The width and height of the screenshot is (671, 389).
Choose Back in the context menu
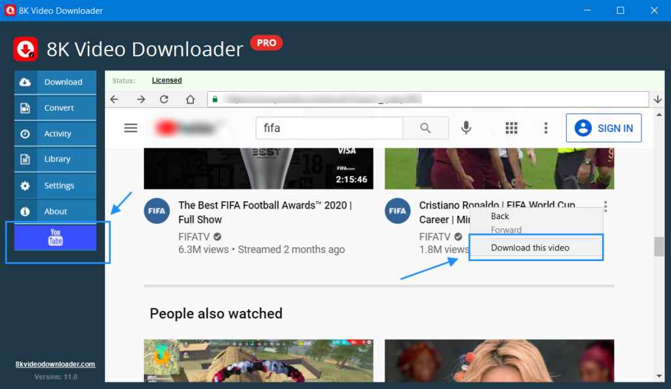(x=500, y=216)
